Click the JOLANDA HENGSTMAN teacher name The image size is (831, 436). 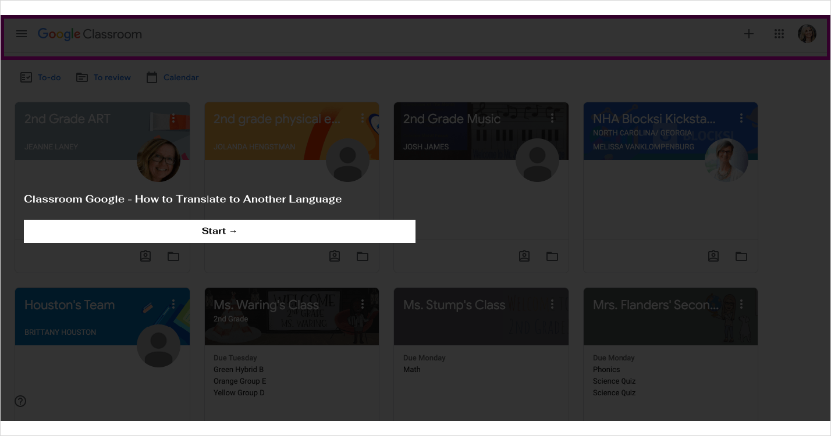pos(254,146)
